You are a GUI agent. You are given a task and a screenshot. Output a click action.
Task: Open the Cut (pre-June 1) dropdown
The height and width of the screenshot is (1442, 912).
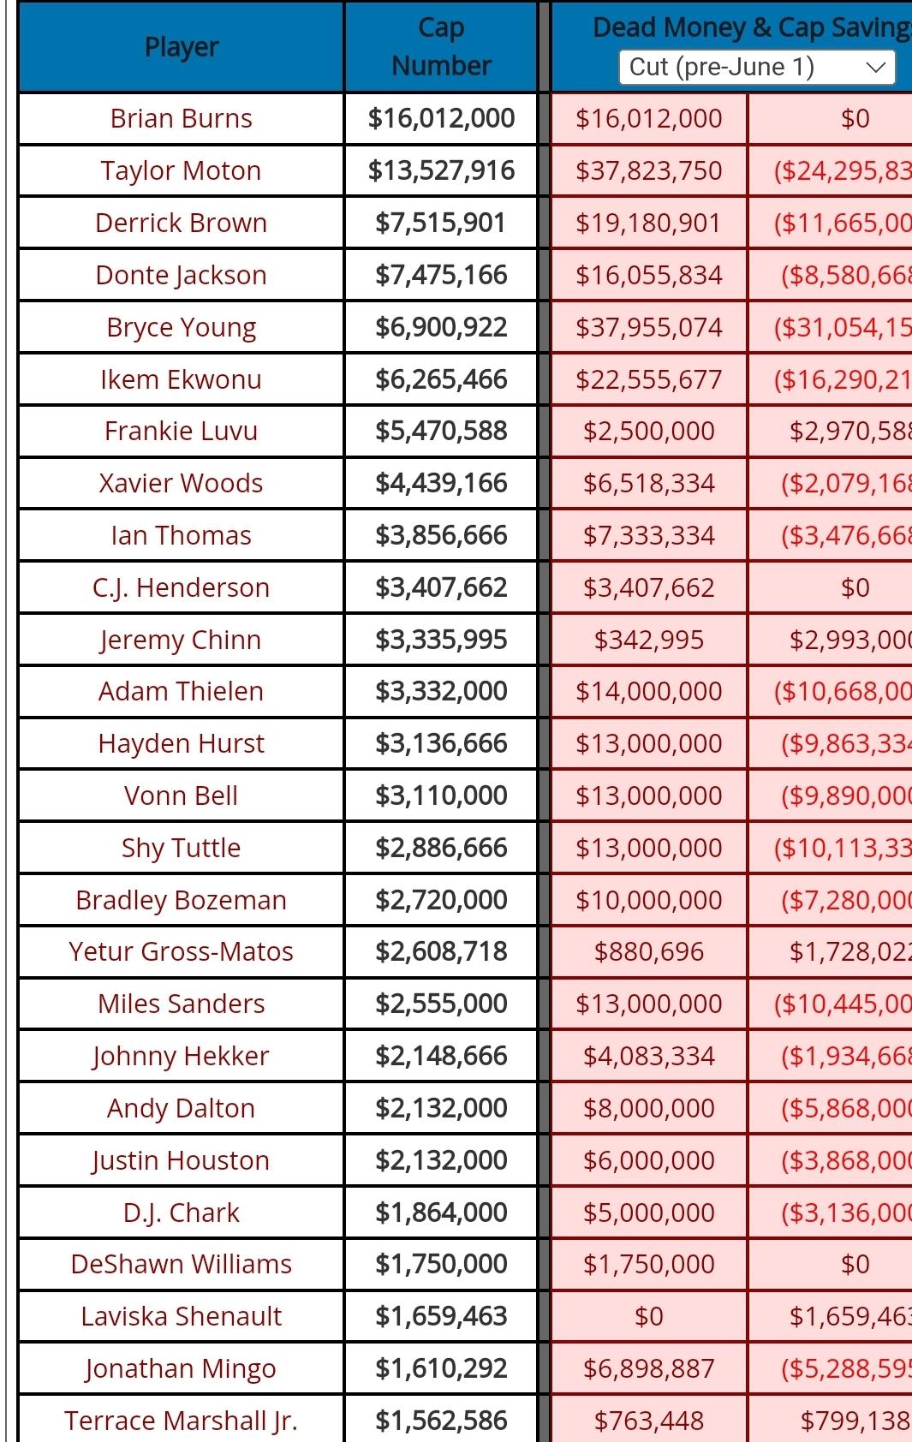757,68
